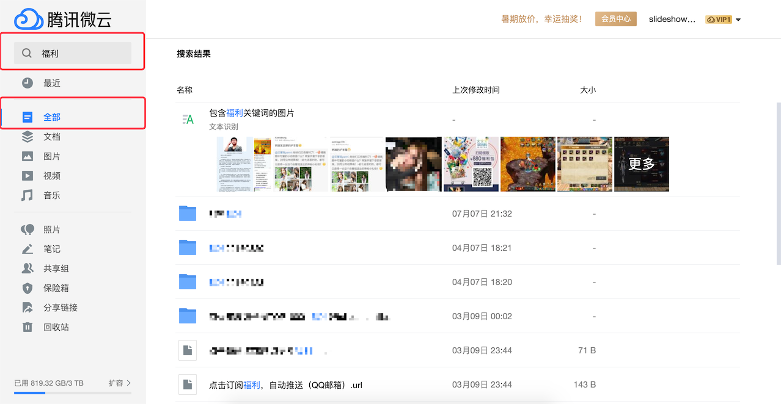Switch to 文档 category
The image size is (781, 404).
coord(52,137)
